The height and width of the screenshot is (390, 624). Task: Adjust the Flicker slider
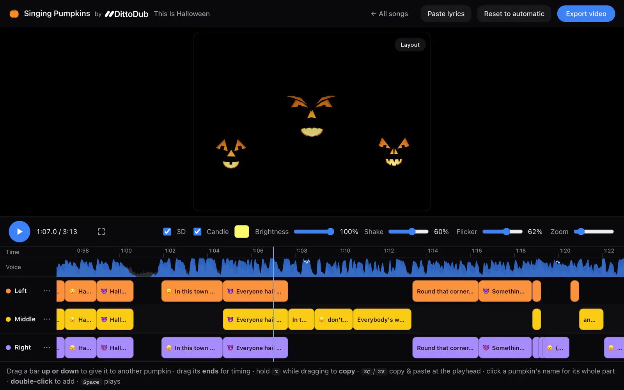[x=502, y=232]
